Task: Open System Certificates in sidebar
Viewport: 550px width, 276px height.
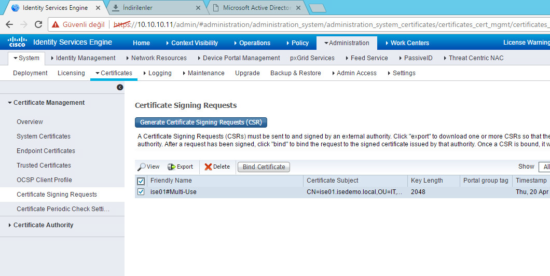Action: pyautogui.click(x=44, y=136)
